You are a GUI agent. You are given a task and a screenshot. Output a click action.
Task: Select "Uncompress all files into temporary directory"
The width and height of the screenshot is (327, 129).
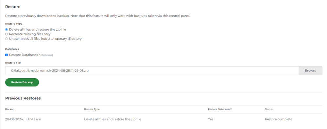(x=7, y=39)
